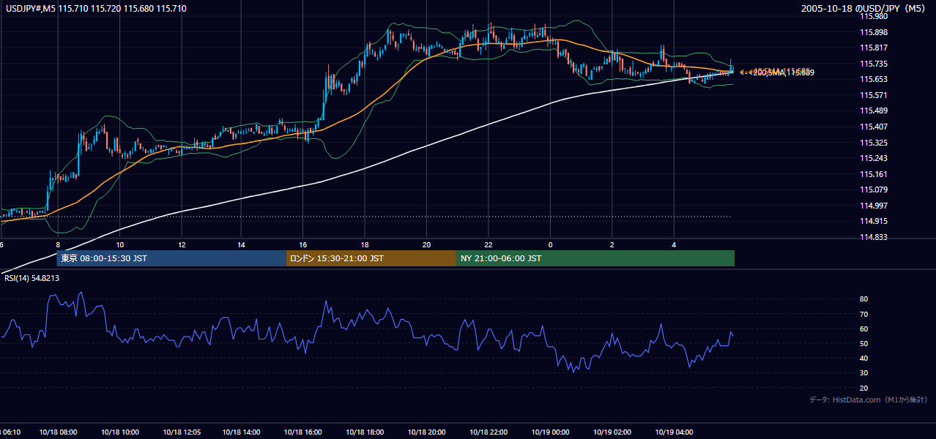
Task: Click the 114.997 price axis label
Action: [x=874, y=206]
